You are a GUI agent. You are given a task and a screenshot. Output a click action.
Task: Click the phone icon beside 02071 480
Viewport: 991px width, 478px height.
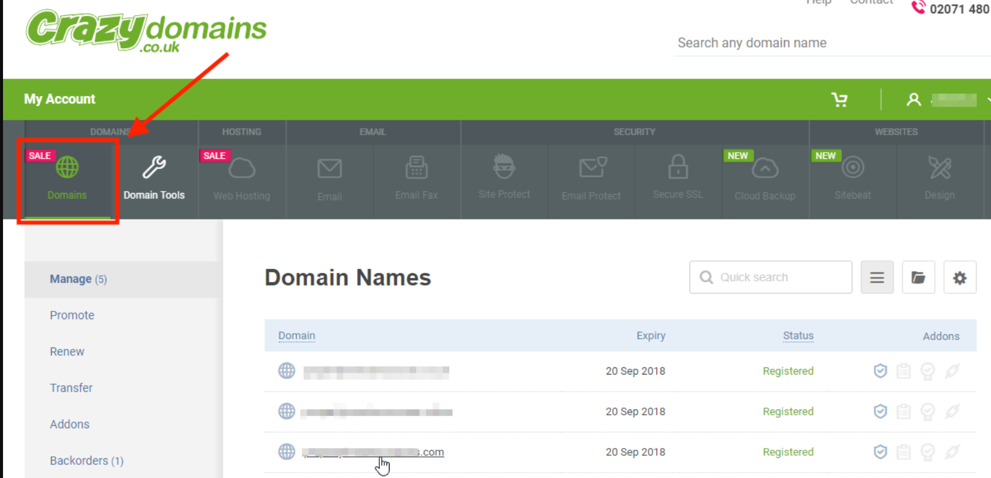918,7
